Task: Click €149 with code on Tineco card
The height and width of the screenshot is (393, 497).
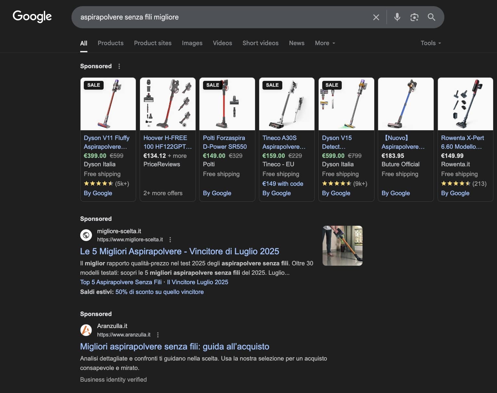Action: coord(283,184)
